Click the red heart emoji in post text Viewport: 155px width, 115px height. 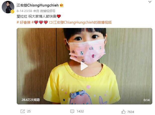[59, 16]
